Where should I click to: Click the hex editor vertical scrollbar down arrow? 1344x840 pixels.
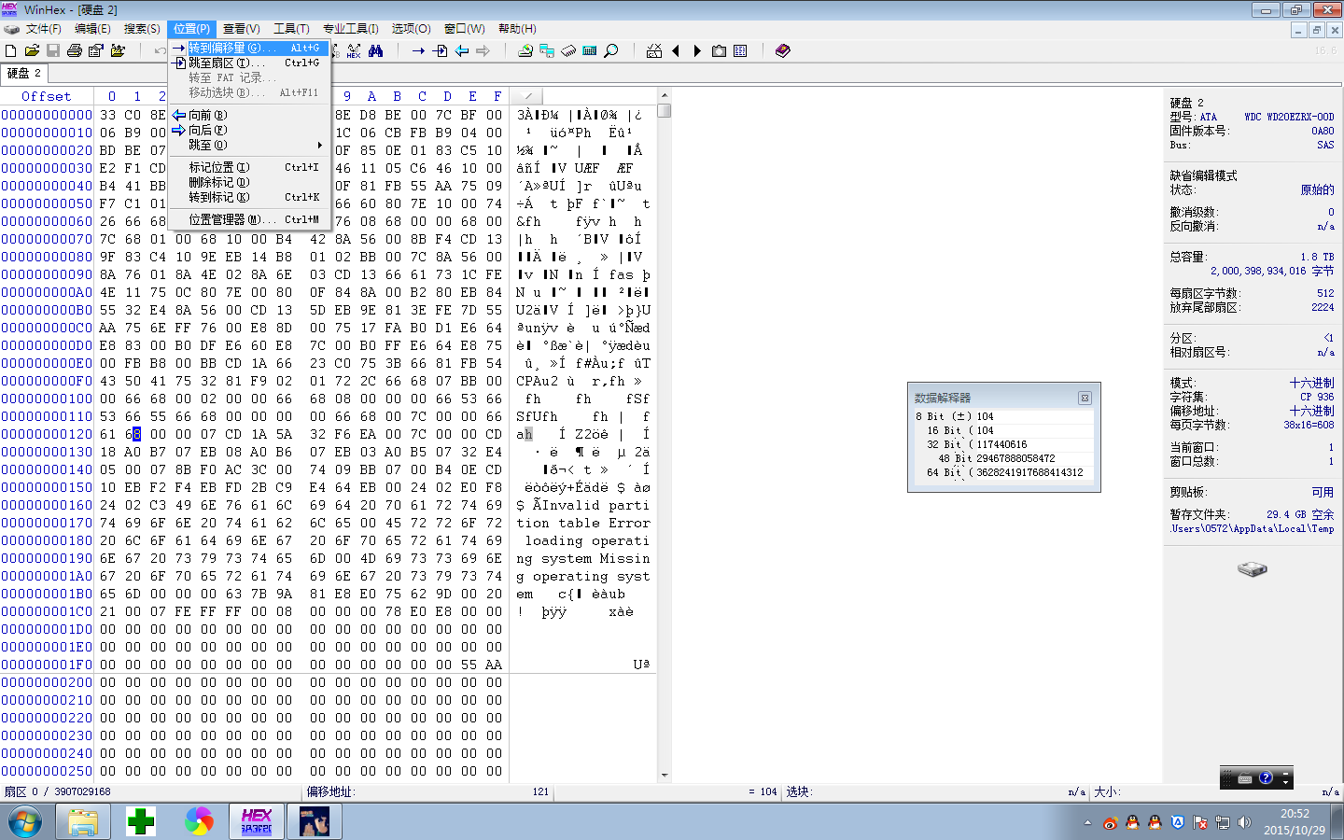pyautogui.click(x=665, y=775)
